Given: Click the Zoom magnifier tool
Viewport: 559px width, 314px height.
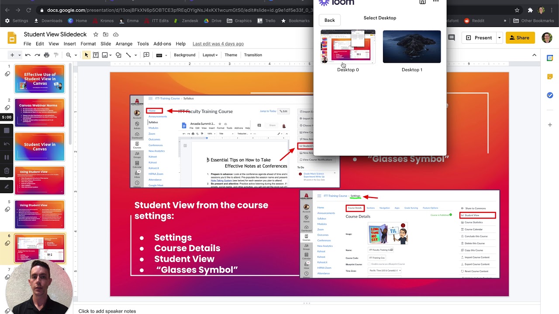Looking at the screenshot, I should 69,55.
